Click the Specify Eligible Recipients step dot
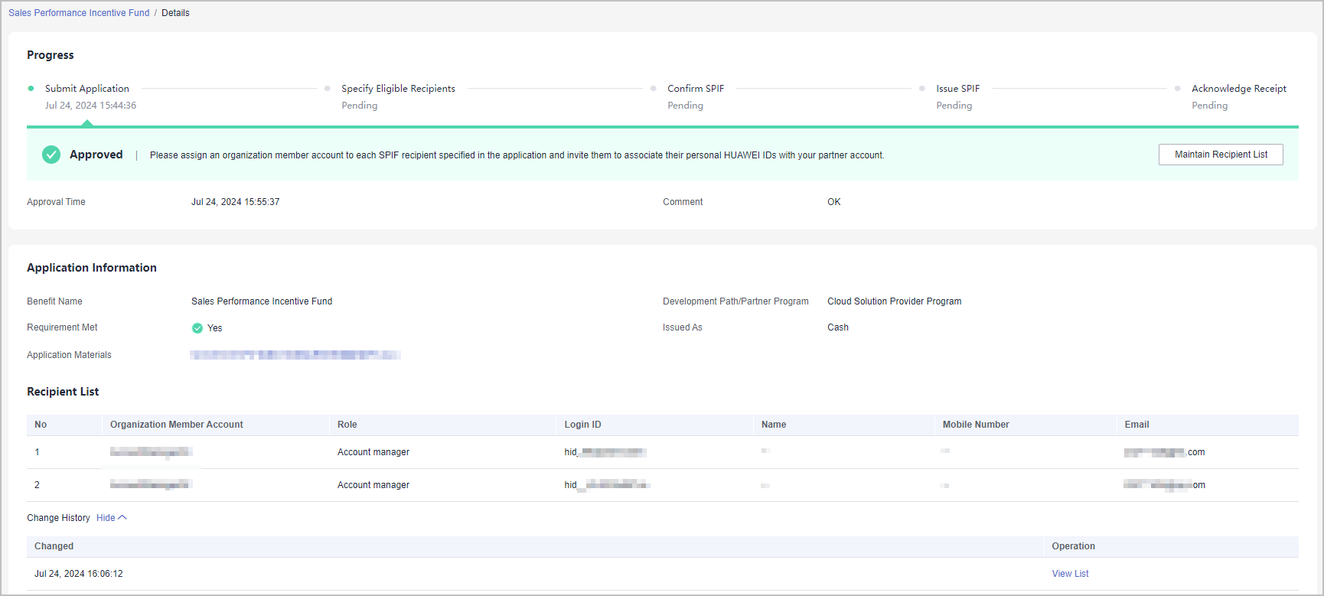 coord(328,89)
